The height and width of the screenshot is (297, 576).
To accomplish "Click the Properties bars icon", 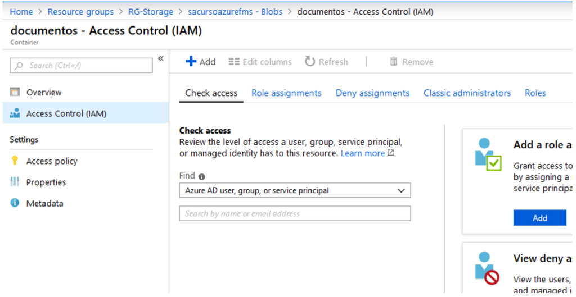I will [x=15, y=182].
